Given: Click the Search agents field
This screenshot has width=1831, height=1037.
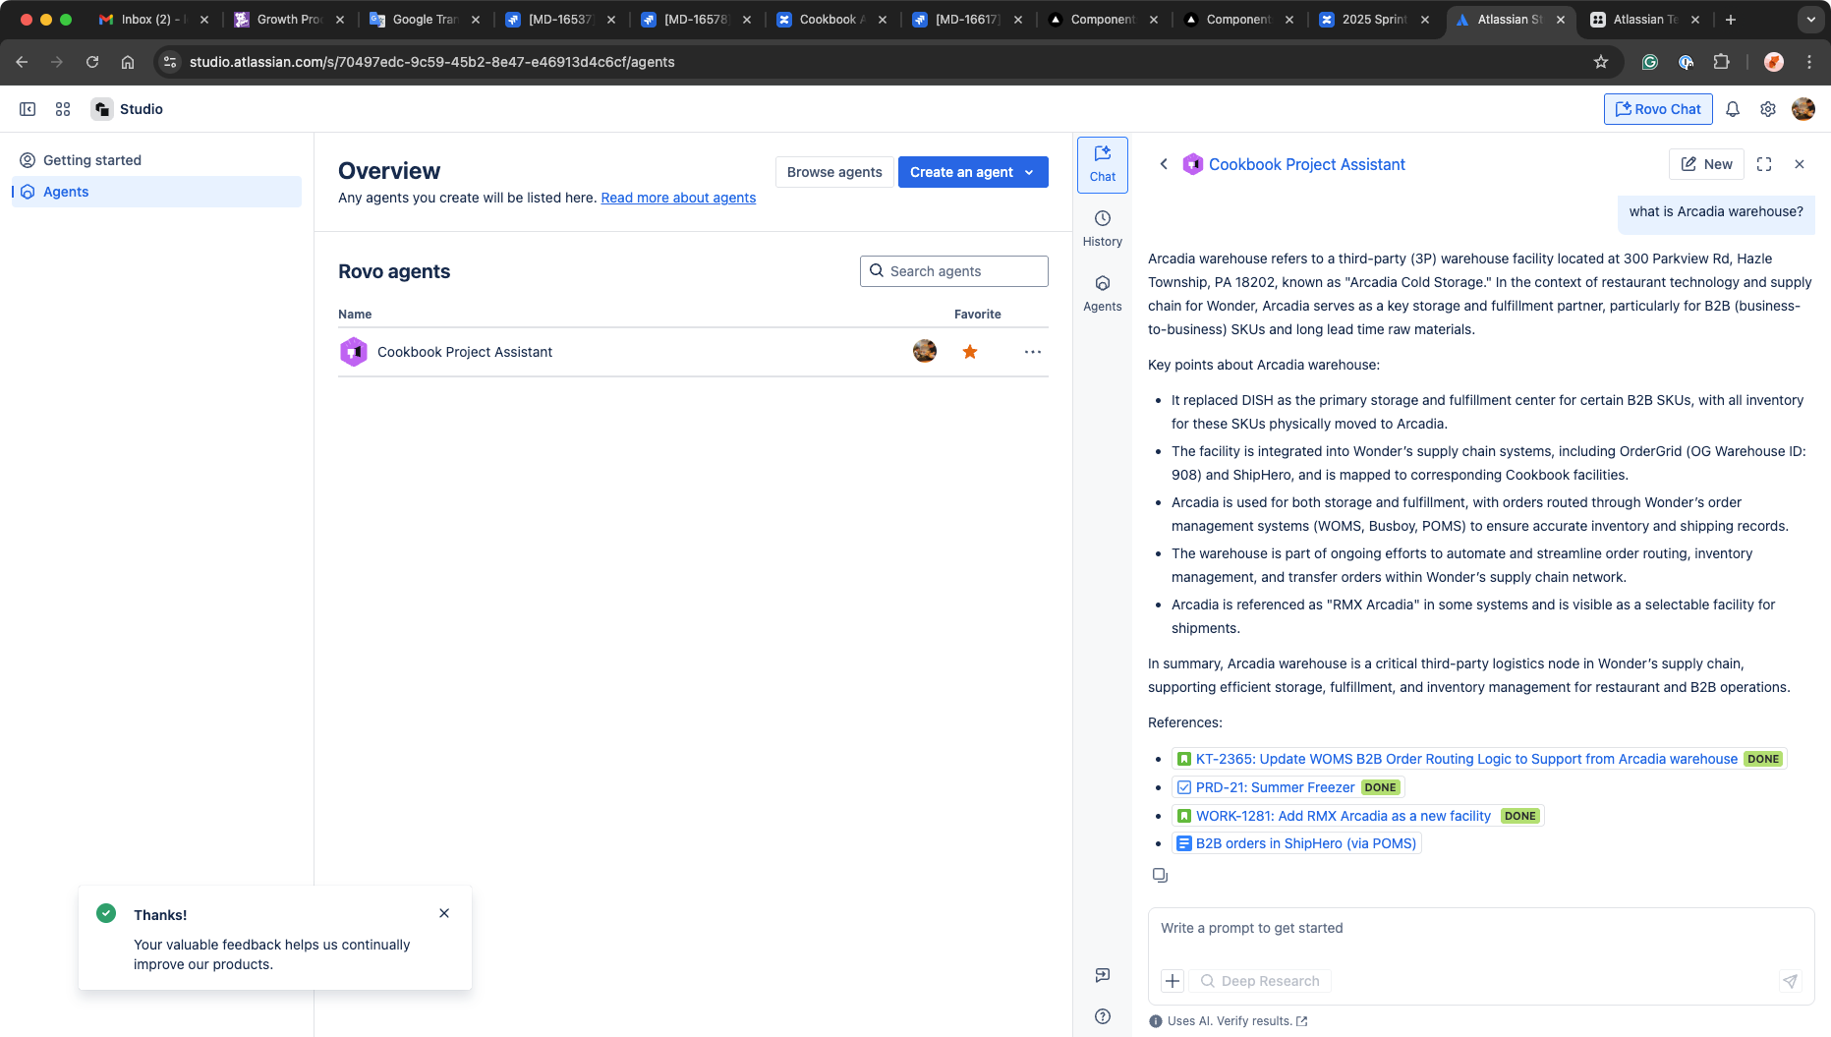Looking at the screenshot, I should [x=954, y=271].
